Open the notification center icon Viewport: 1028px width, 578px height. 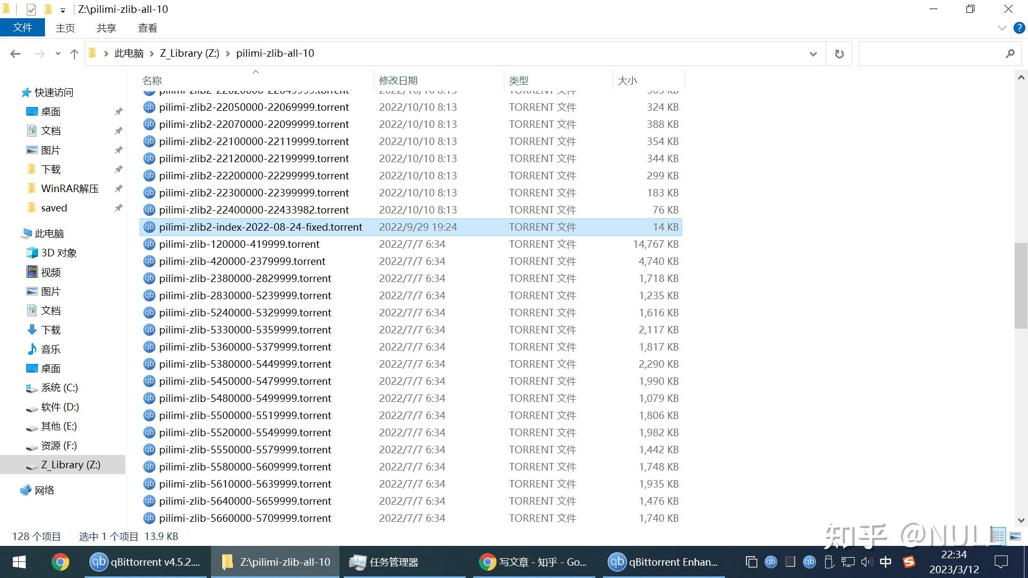pyautogui.click(x=1001, y=562)
